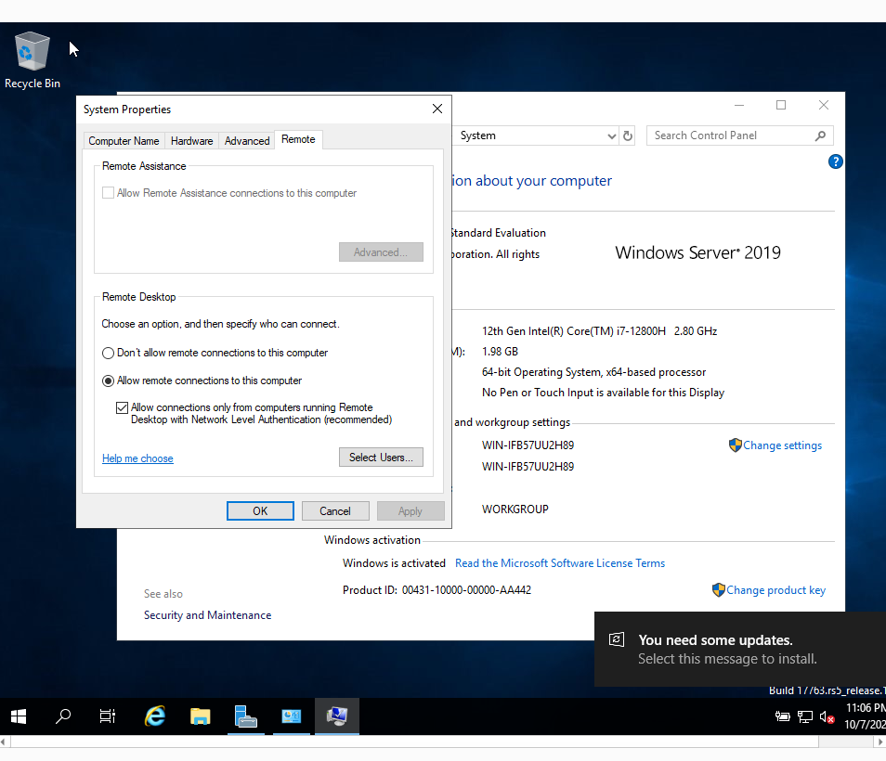Viewport: 886px width, 761px height.
Task: Click the shield icon beside Change product key
Action: click(x=718, y=590)
